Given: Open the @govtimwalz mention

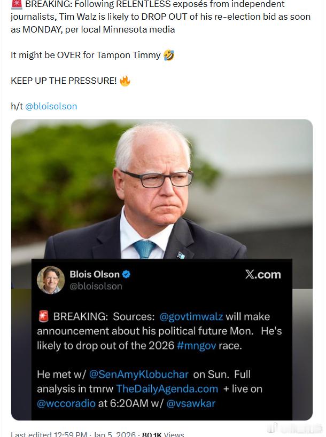Looking at the screenshot, I should coord(191,316).
